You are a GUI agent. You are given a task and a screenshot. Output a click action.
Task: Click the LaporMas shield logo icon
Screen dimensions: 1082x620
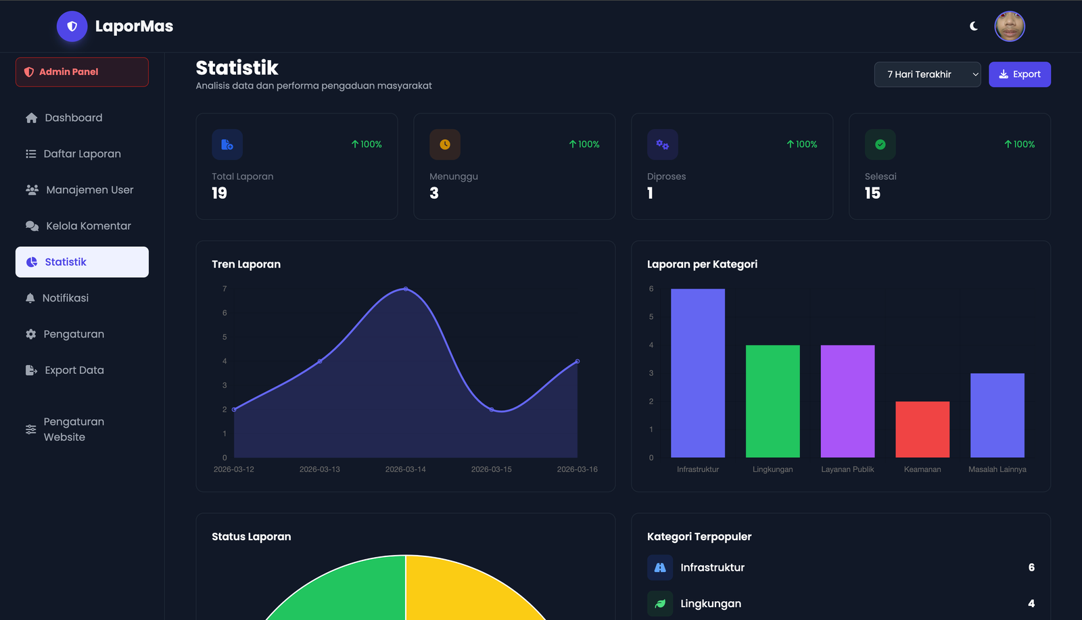[x=72, y=26]
